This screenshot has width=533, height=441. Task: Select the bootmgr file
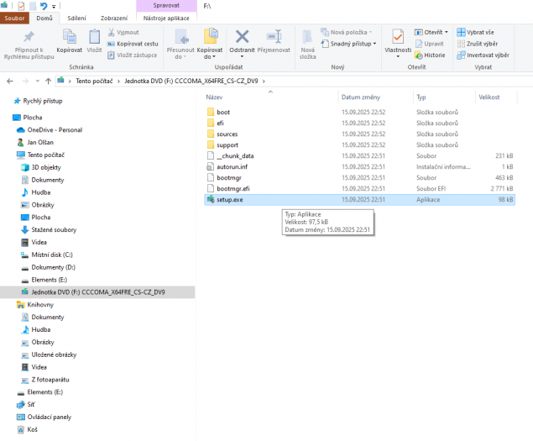229,177
